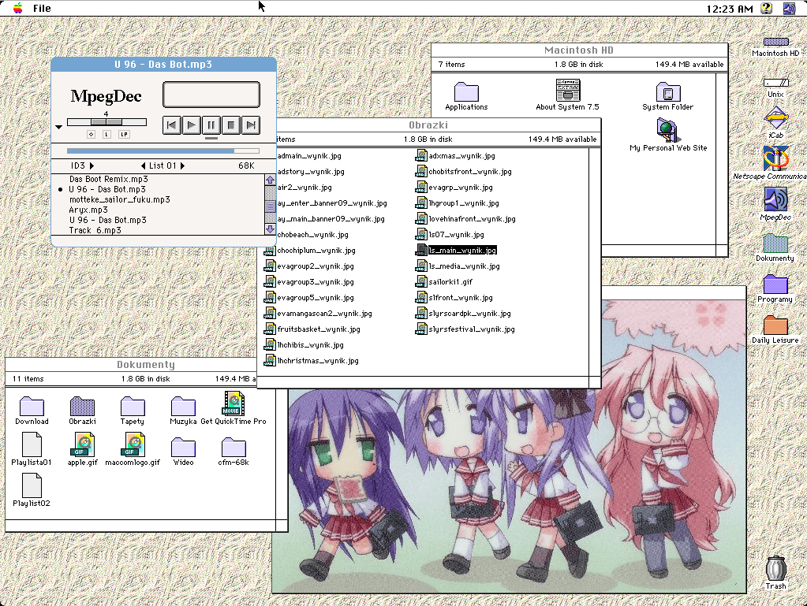Select motteke_sailor_fuku.mp3 in the playlist
Viewport: 807px width, 606px height.
[119, 200]
